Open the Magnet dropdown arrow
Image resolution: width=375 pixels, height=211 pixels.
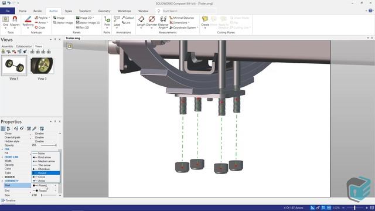coord(15,28)
